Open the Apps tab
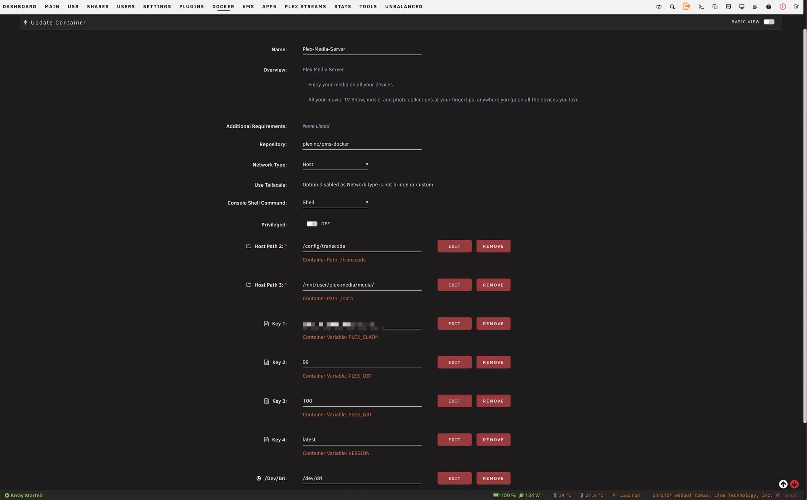Screen dimensions: 807x500 tap(269, 6)
